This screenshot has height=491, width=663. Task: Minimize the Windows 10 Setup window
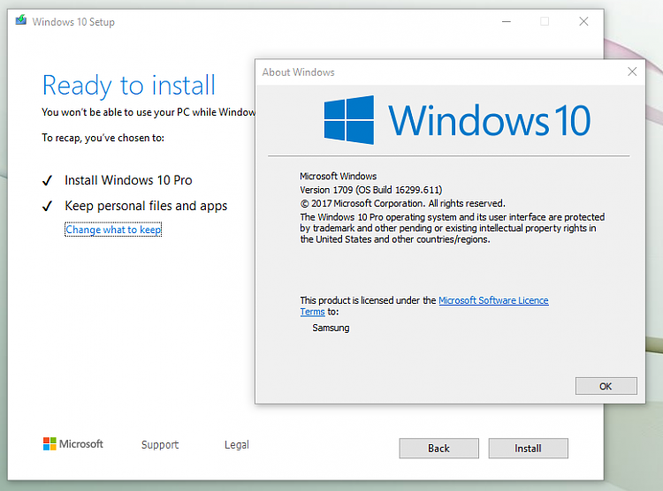(x=507, y=21)
